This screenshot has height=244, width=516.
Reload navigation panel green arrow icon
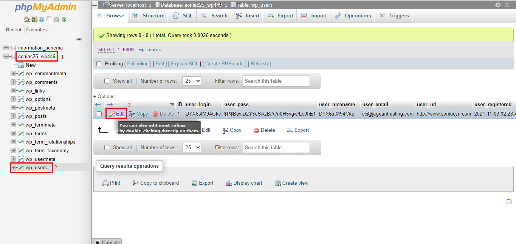point(64,19)
